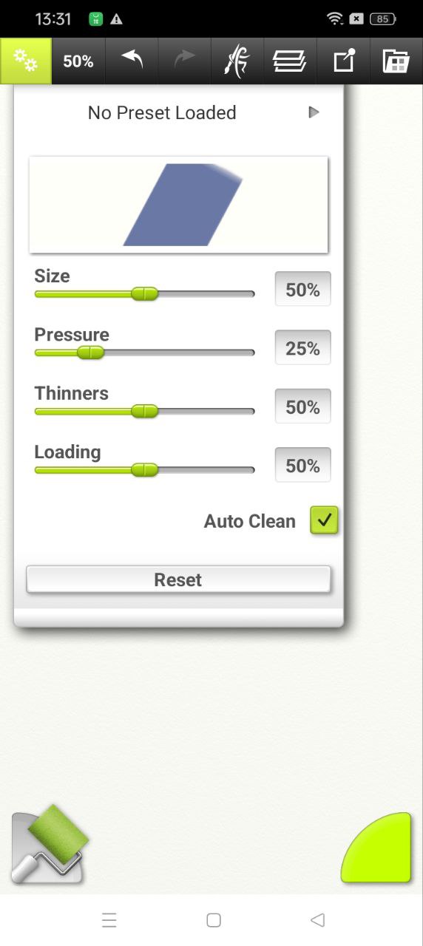Select the paint roller tool picker
Screen dimensions: 423x946
[49, 844]
